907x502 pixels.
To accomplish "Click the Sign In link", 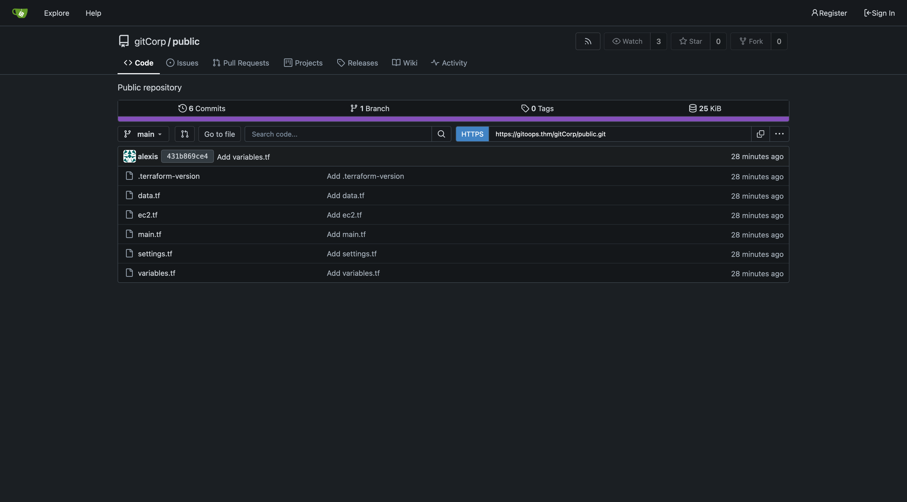I will click(879, 13).
